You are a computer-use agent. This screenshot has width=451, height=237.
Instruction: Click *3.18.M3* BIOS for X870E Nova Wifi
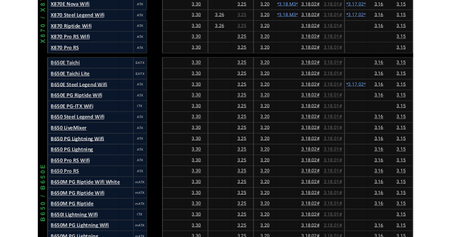[x=288, y=4]
